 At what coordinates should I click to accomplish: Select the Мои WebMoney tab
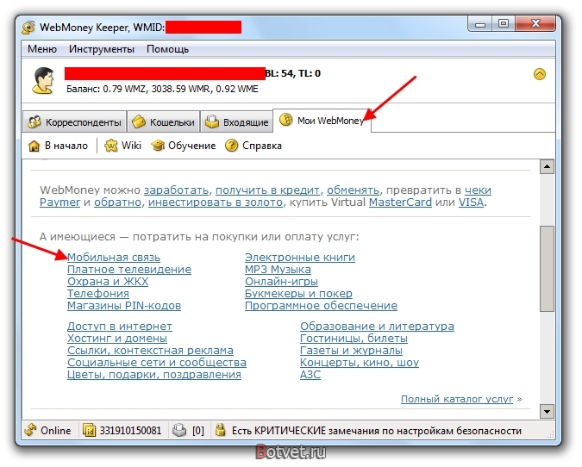coord(322,120)
